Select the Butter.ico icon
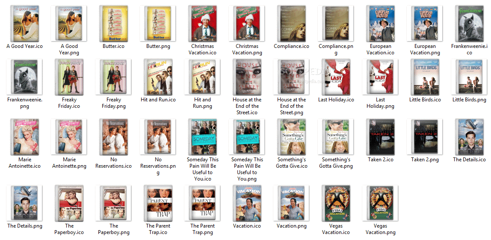This screenshot has height=240, width=491. (x=114, y=23)
